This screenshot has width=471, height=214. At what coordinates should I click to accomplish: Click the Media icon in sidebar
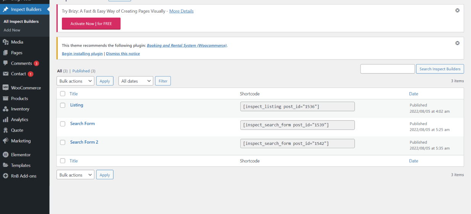(x=5, y=42)
